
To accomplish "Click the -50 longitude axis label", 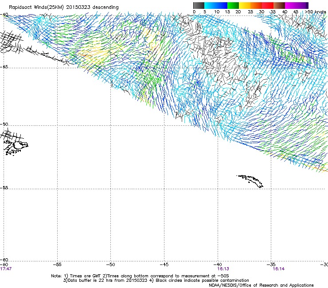I will tap(111, 265).
